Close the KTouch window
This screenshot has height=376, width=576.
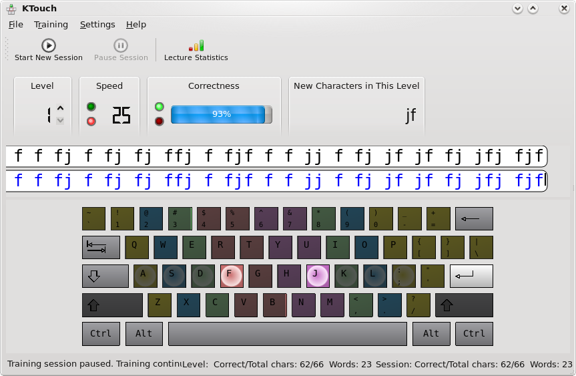tap(564, 9)
